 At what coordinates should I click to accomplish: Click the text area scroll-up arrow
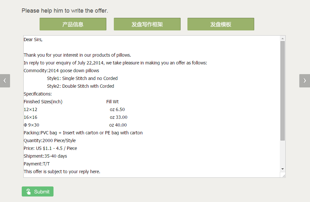(282, 39)
